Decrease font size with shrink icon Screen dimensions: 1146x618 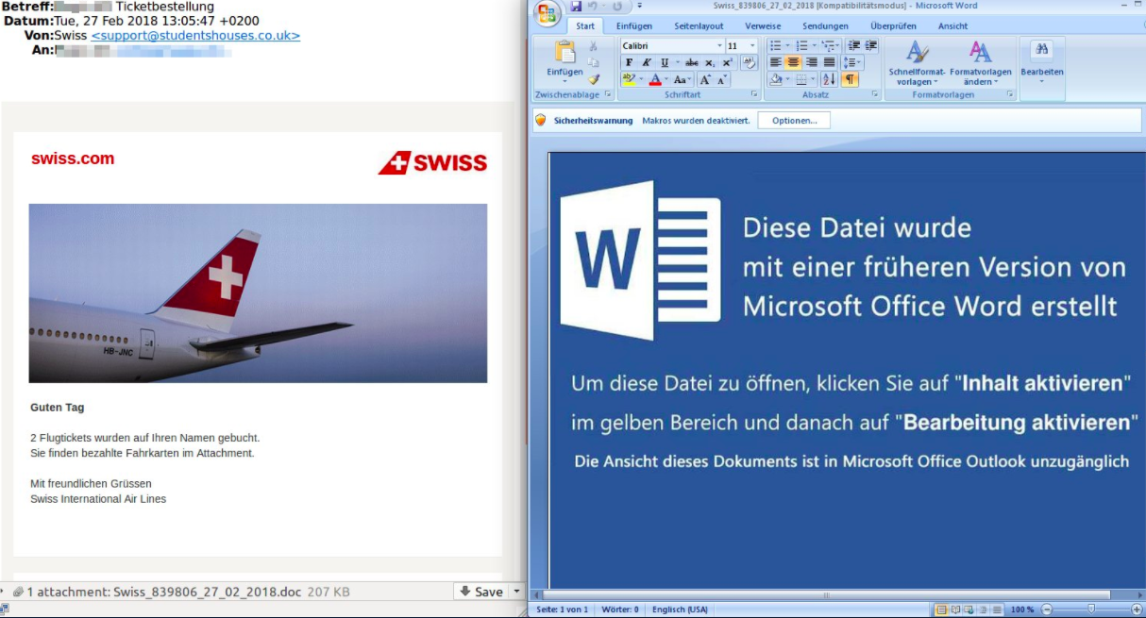722,79
